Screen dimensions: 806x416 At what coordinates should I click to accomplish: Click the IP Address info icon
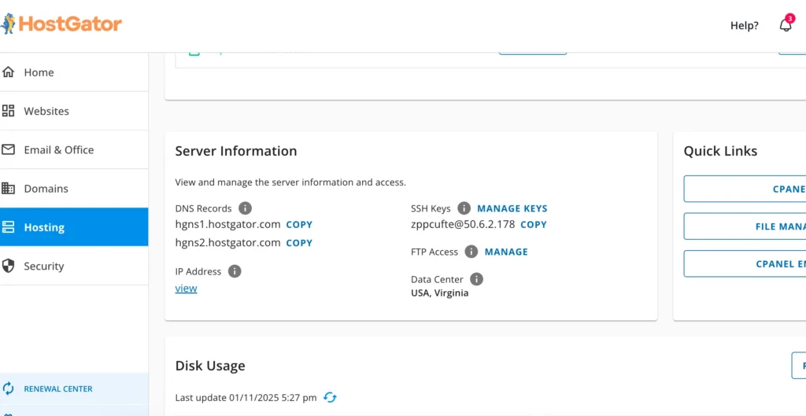[x=235, y=271]
